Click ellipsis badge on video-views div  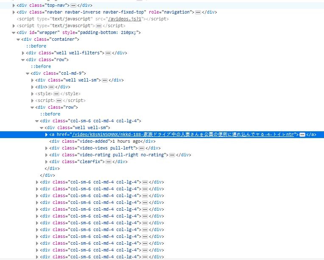pos(141,148)
